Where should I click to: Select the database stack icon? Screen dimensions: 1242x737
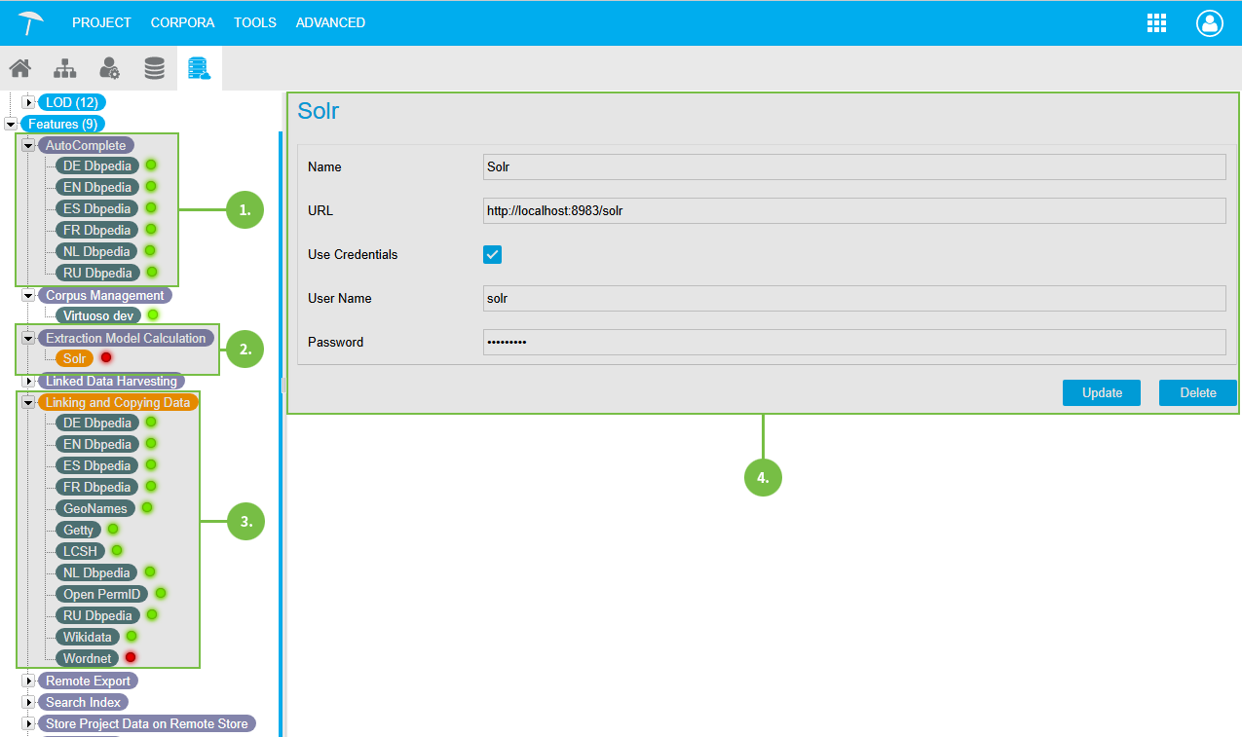[154, 68]
